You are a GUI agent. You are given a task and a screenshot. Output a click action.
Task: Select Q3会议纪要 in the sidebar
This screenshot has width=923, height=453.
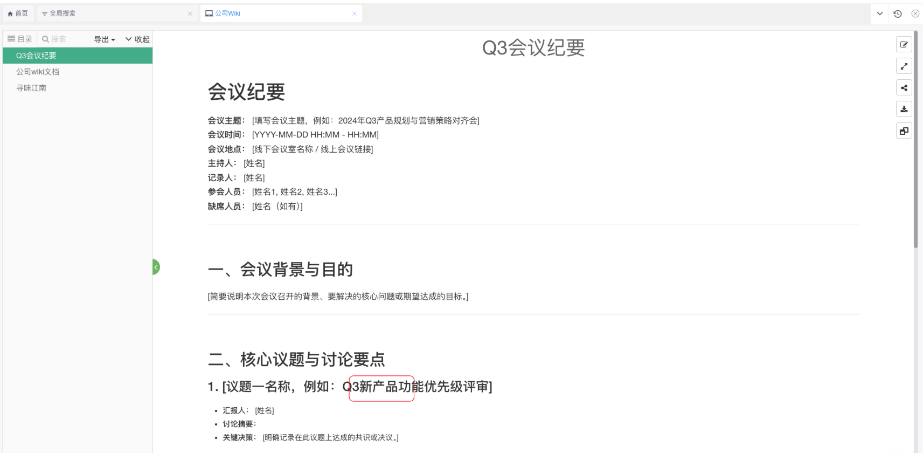[78, 56]
